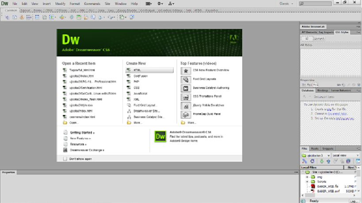Click the Log... button
362x203 pixels.
coord(354,201)
